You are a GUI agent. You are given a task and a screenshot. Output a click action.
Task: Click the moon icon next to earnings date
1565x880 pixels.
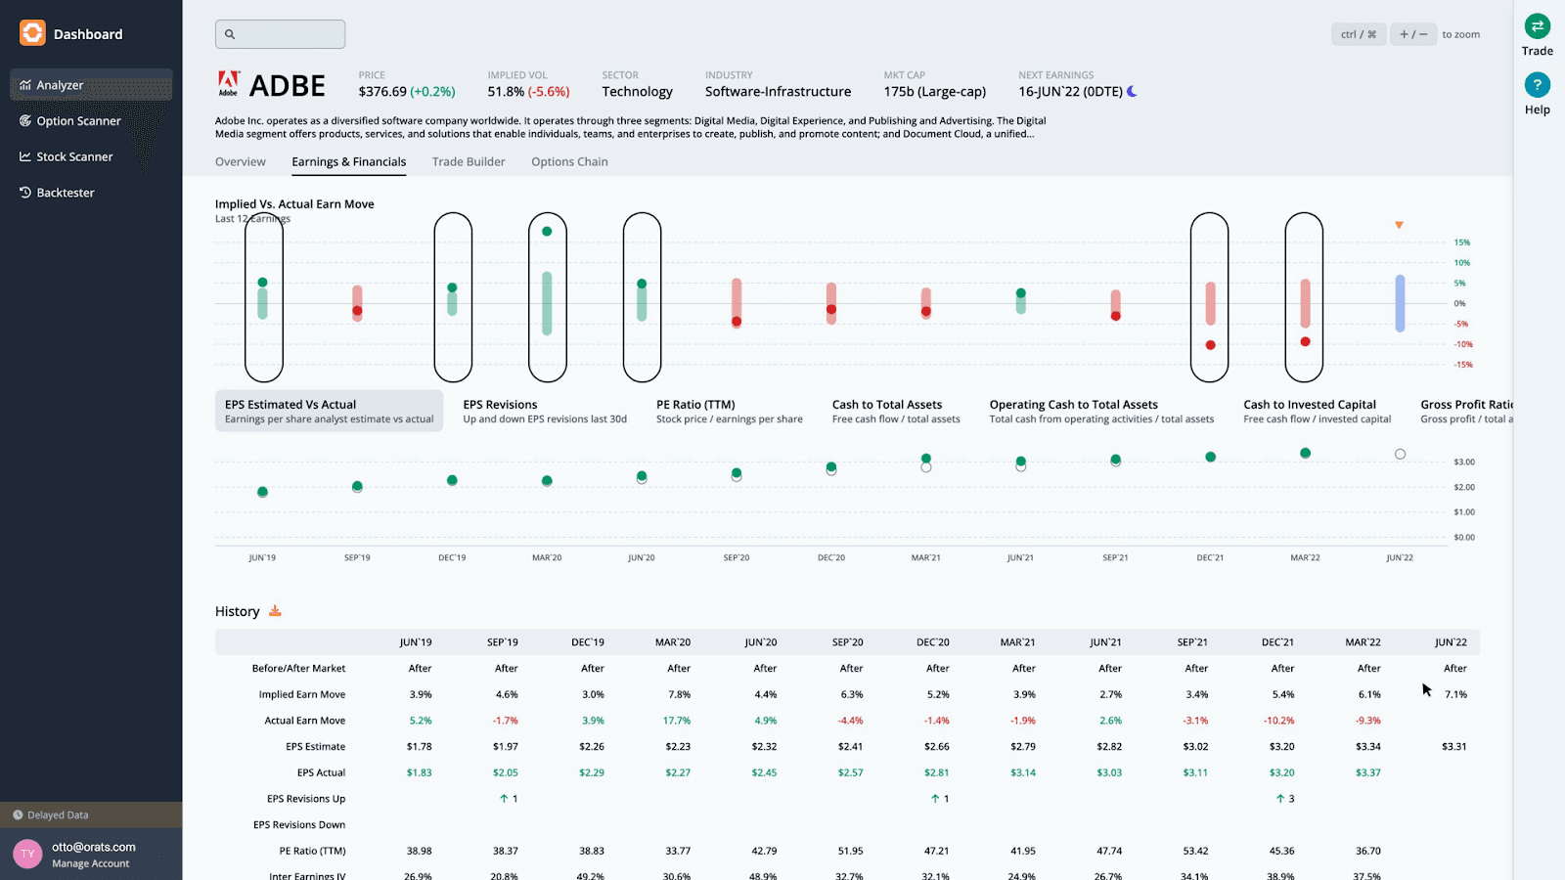coord(1132,91)
